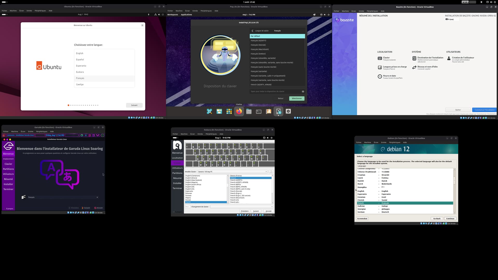This screenshot has height=280, width=498.
Task: Click the Suivant button in Ubuntu installer
Action: [x=134, y=105]
